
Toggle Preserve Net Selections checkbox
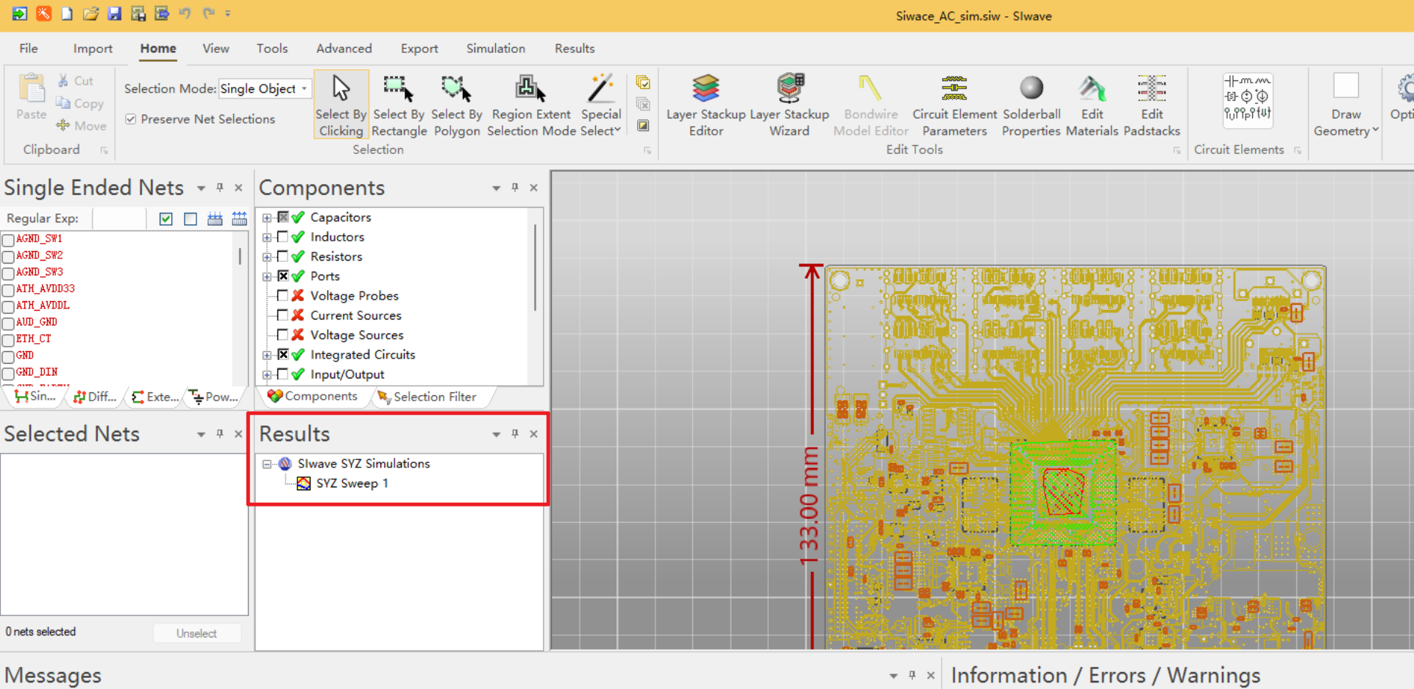coord(131,119)
